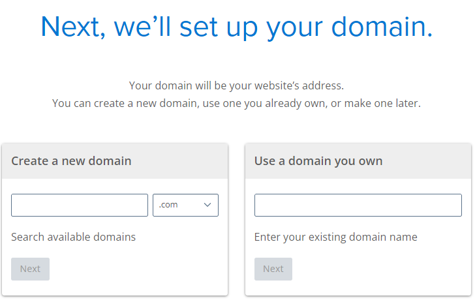Click the word 'Next,' in the heading

pos(73,26)
